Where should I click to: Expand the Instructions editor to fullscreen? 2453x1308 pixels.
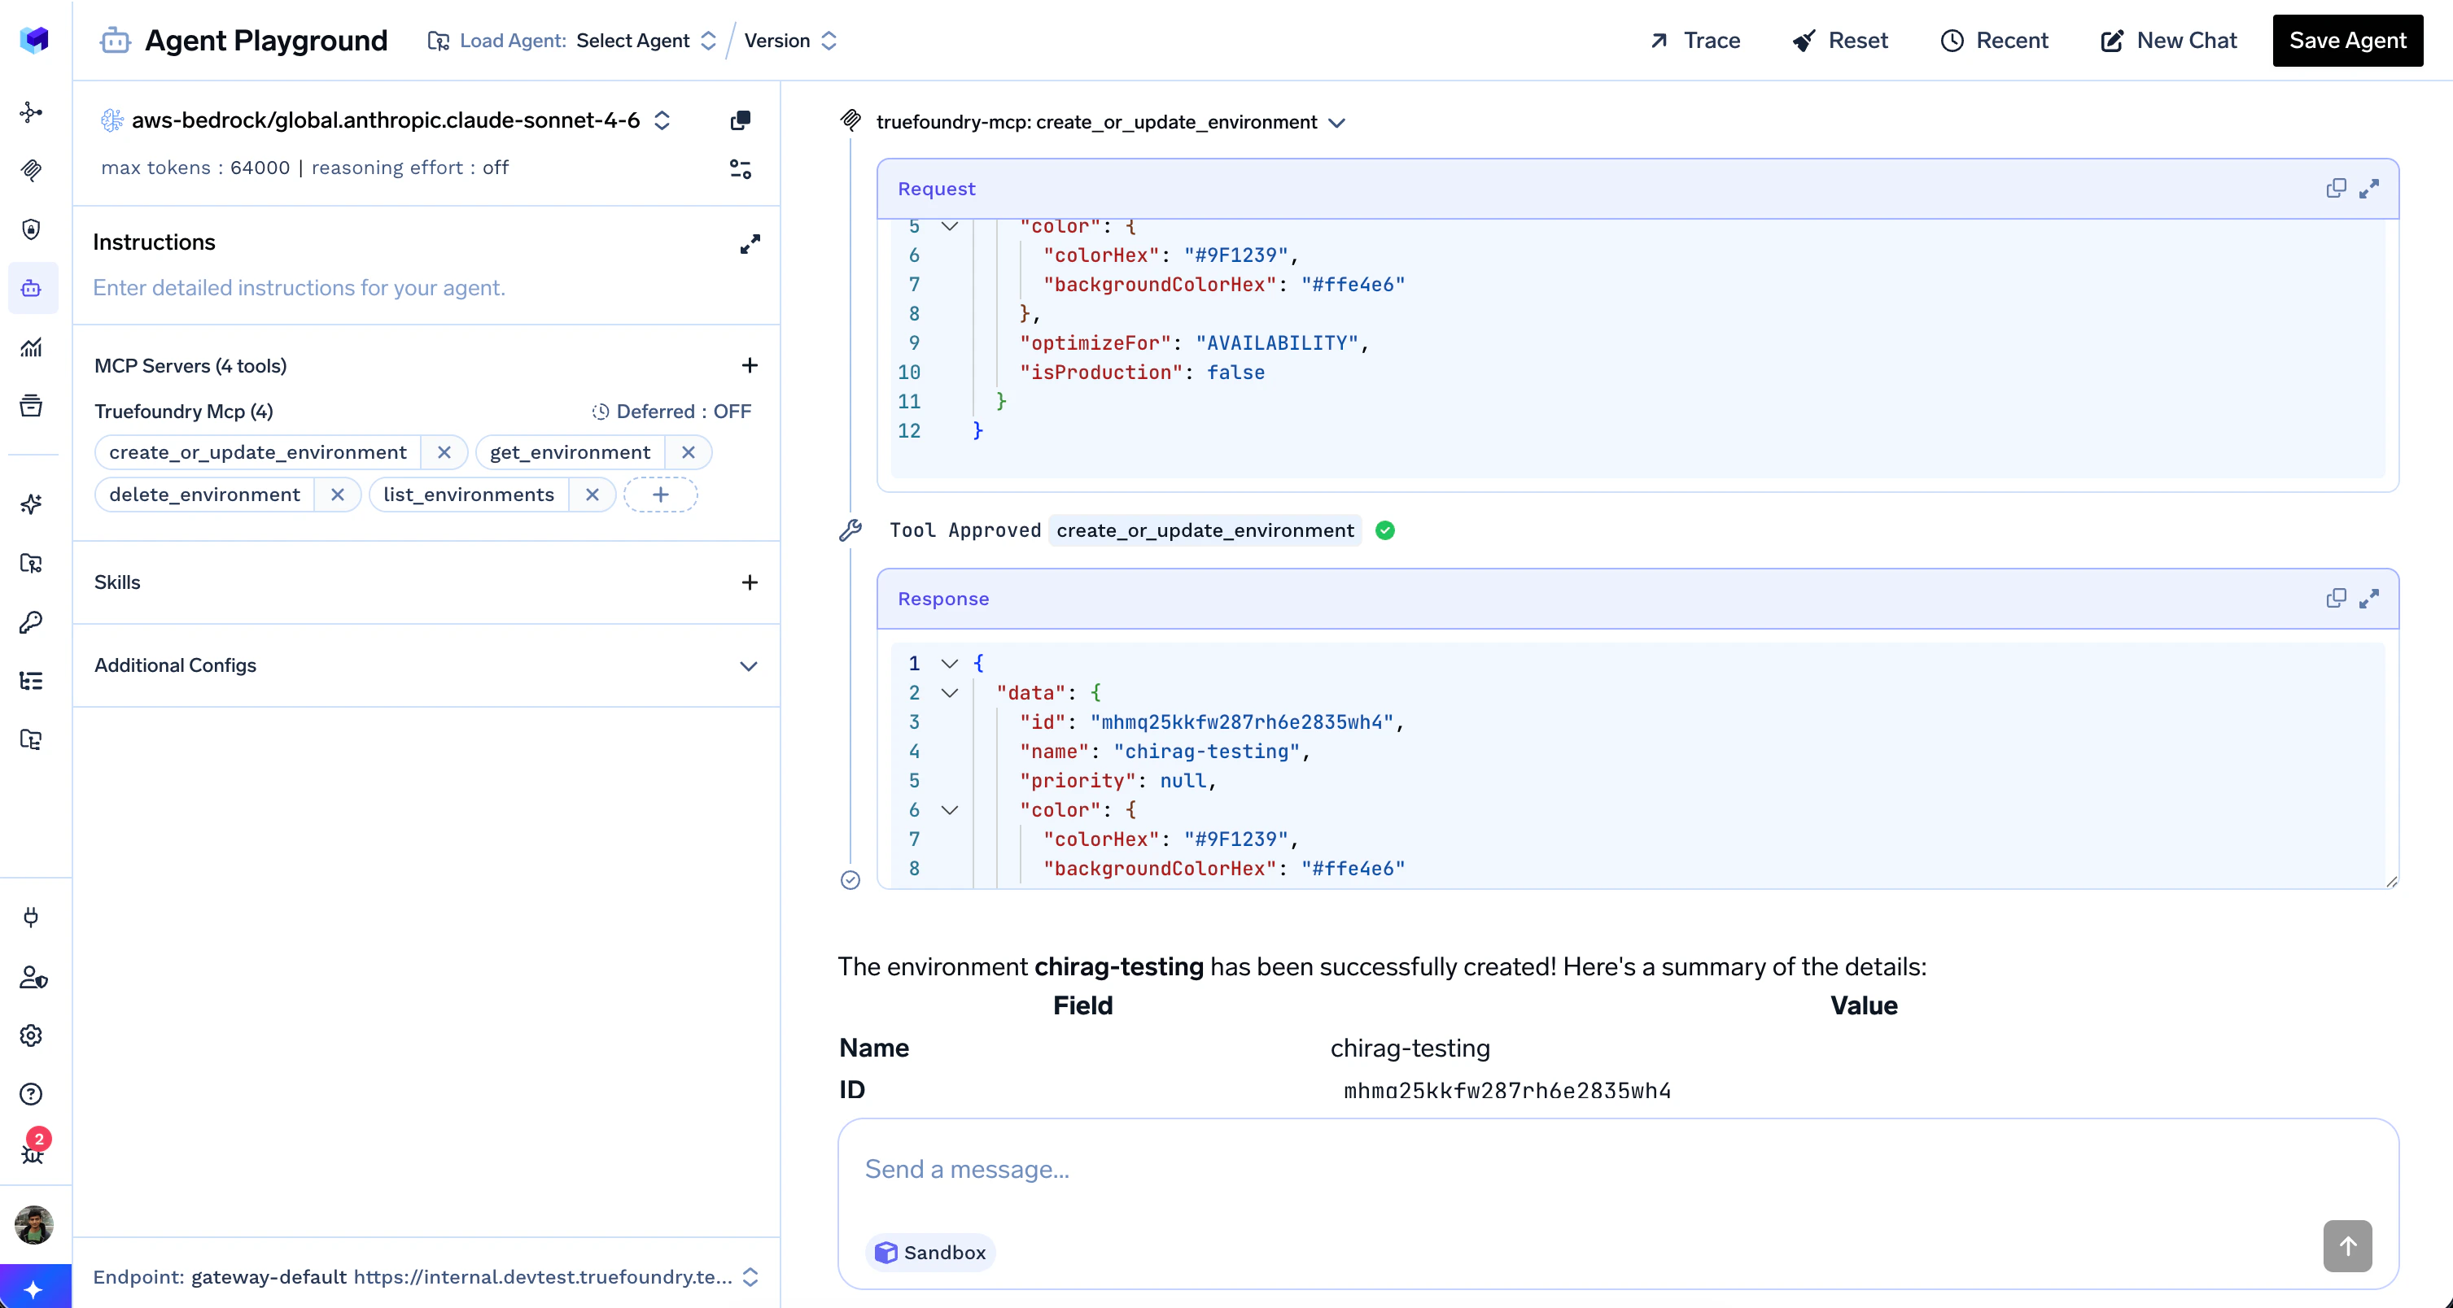[750, 244]
